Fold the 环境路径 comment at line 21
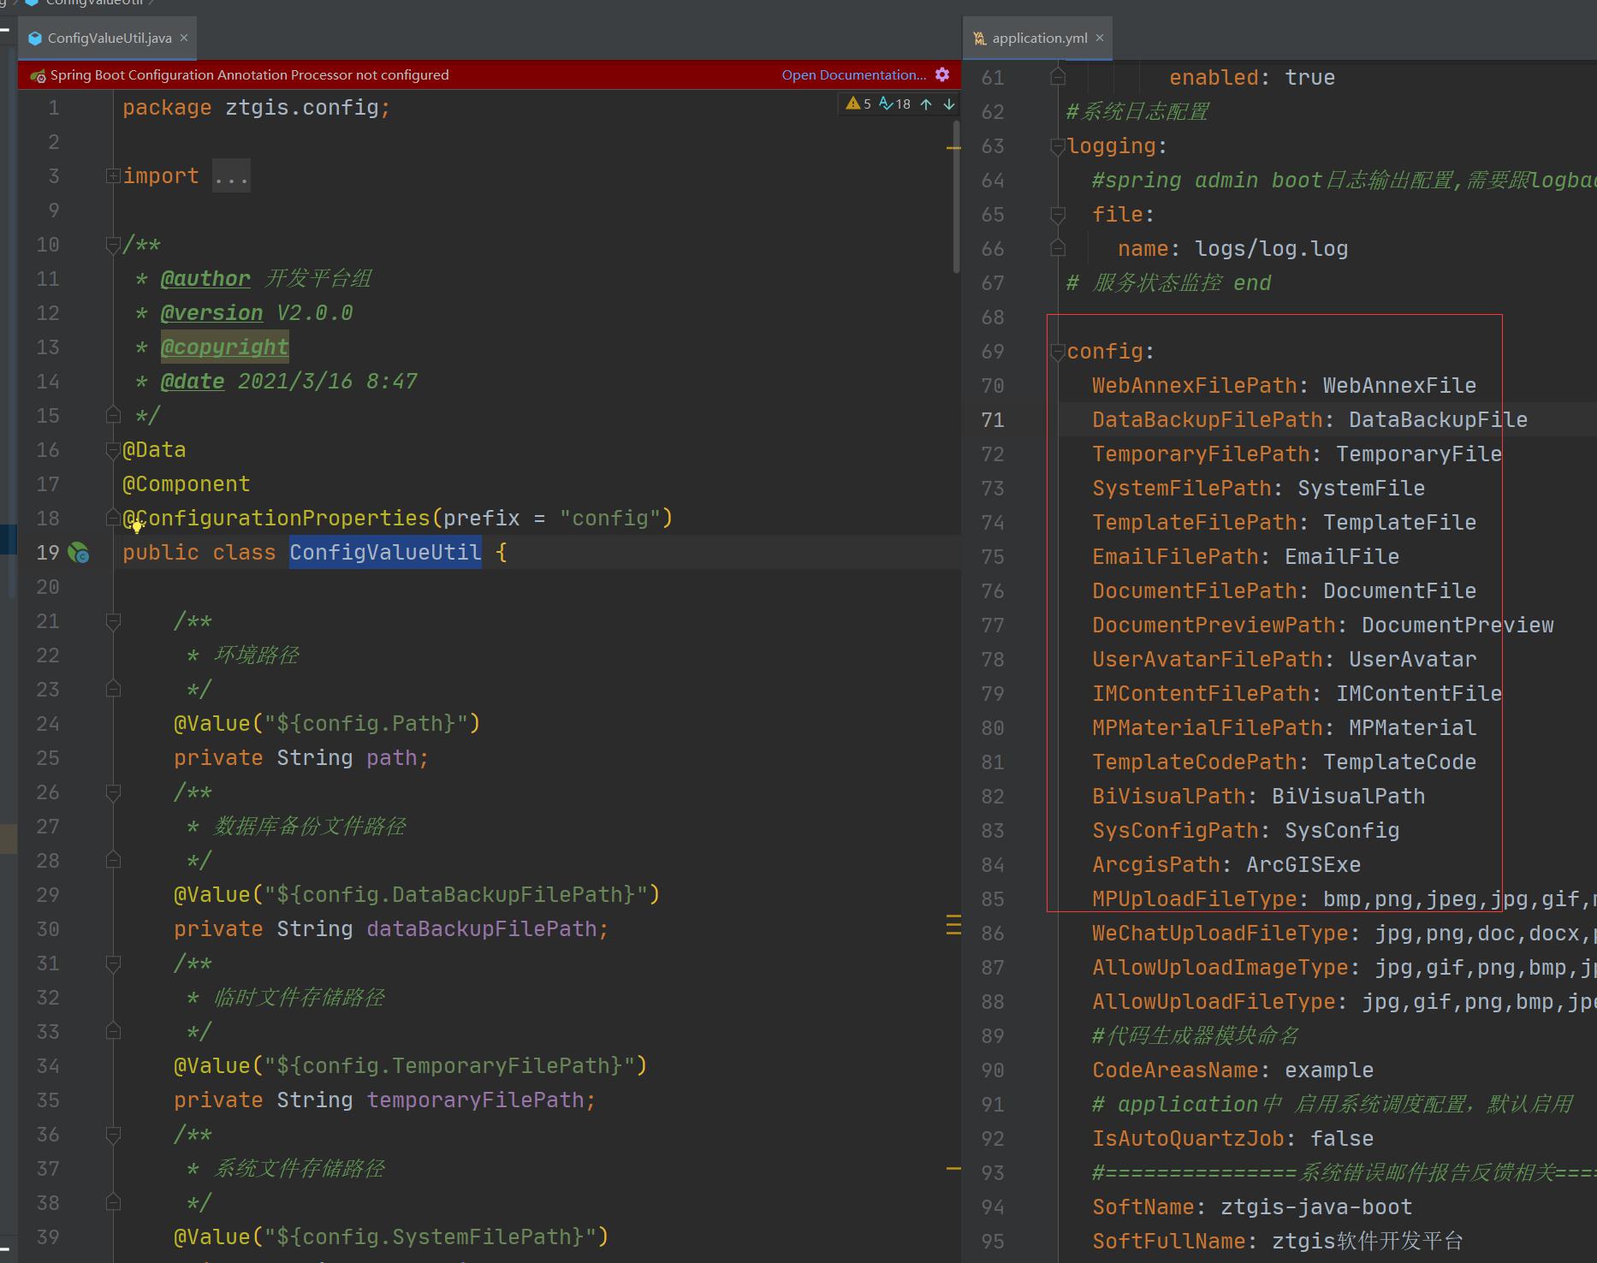The image size is (1597, 1263). (x=112, y=621)
